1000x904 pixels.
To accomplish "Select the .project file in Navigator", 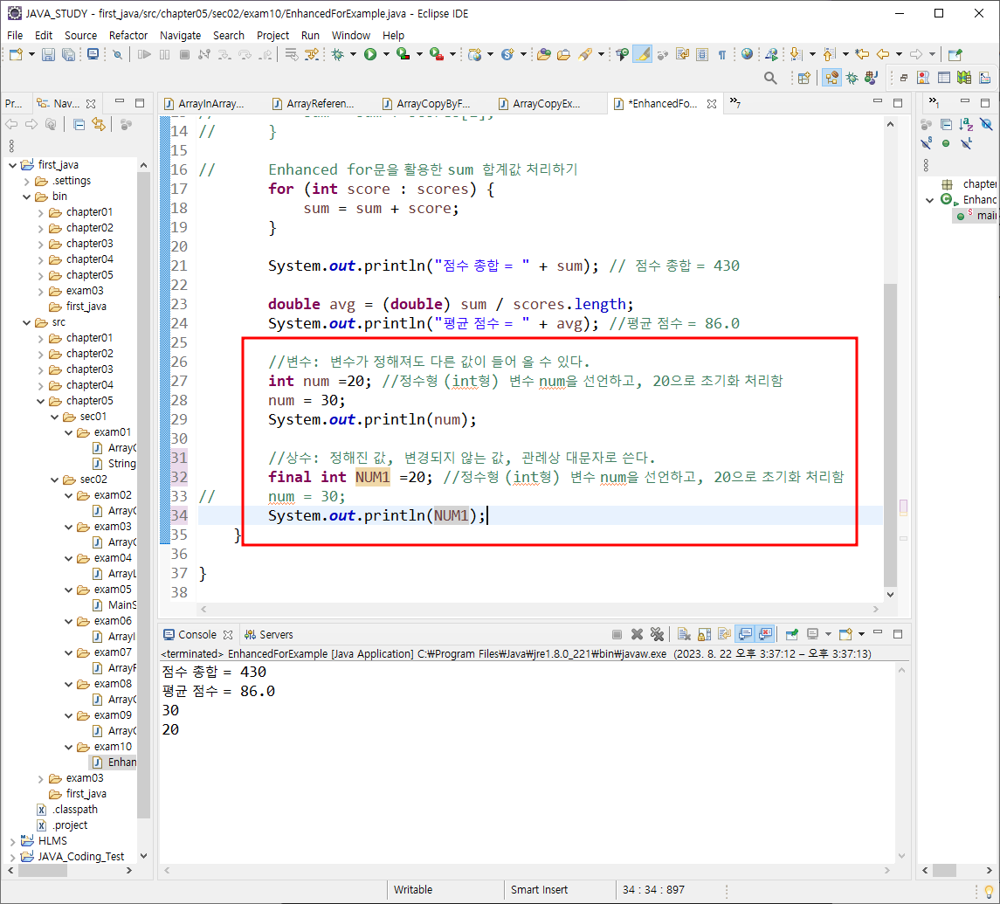I will coord(63,825).
